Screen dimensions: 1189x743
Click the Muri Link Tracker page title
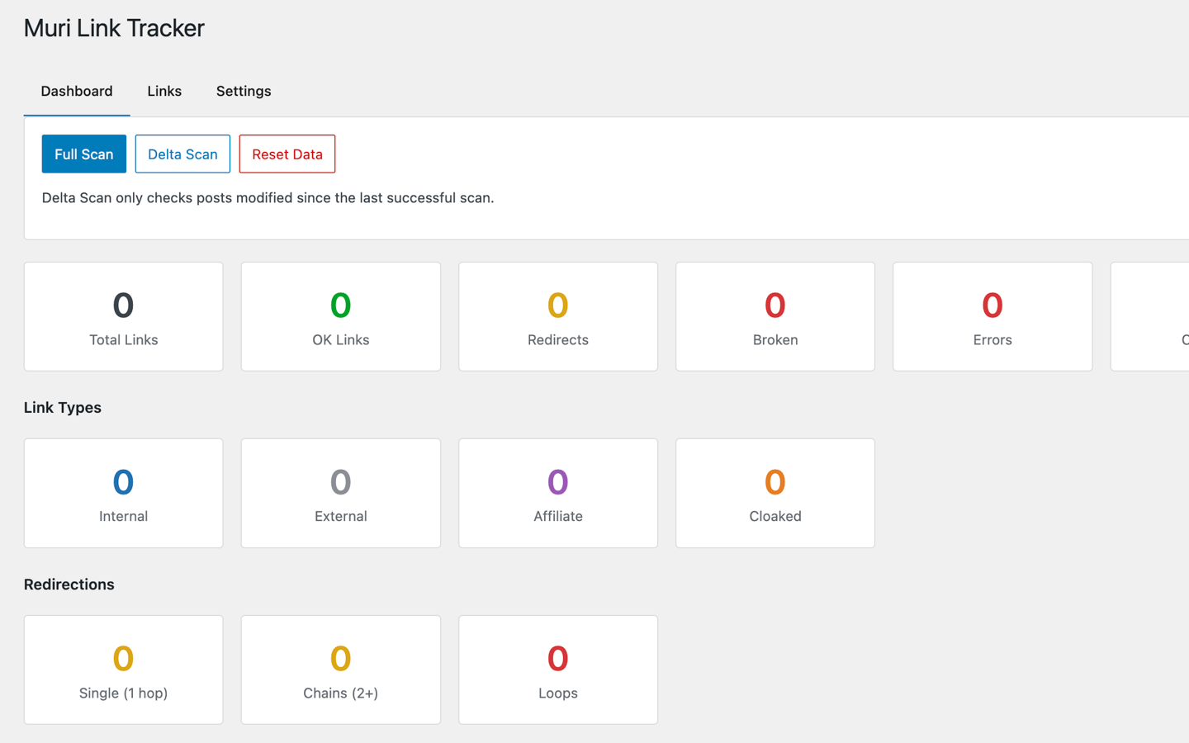tap(113, 27)
